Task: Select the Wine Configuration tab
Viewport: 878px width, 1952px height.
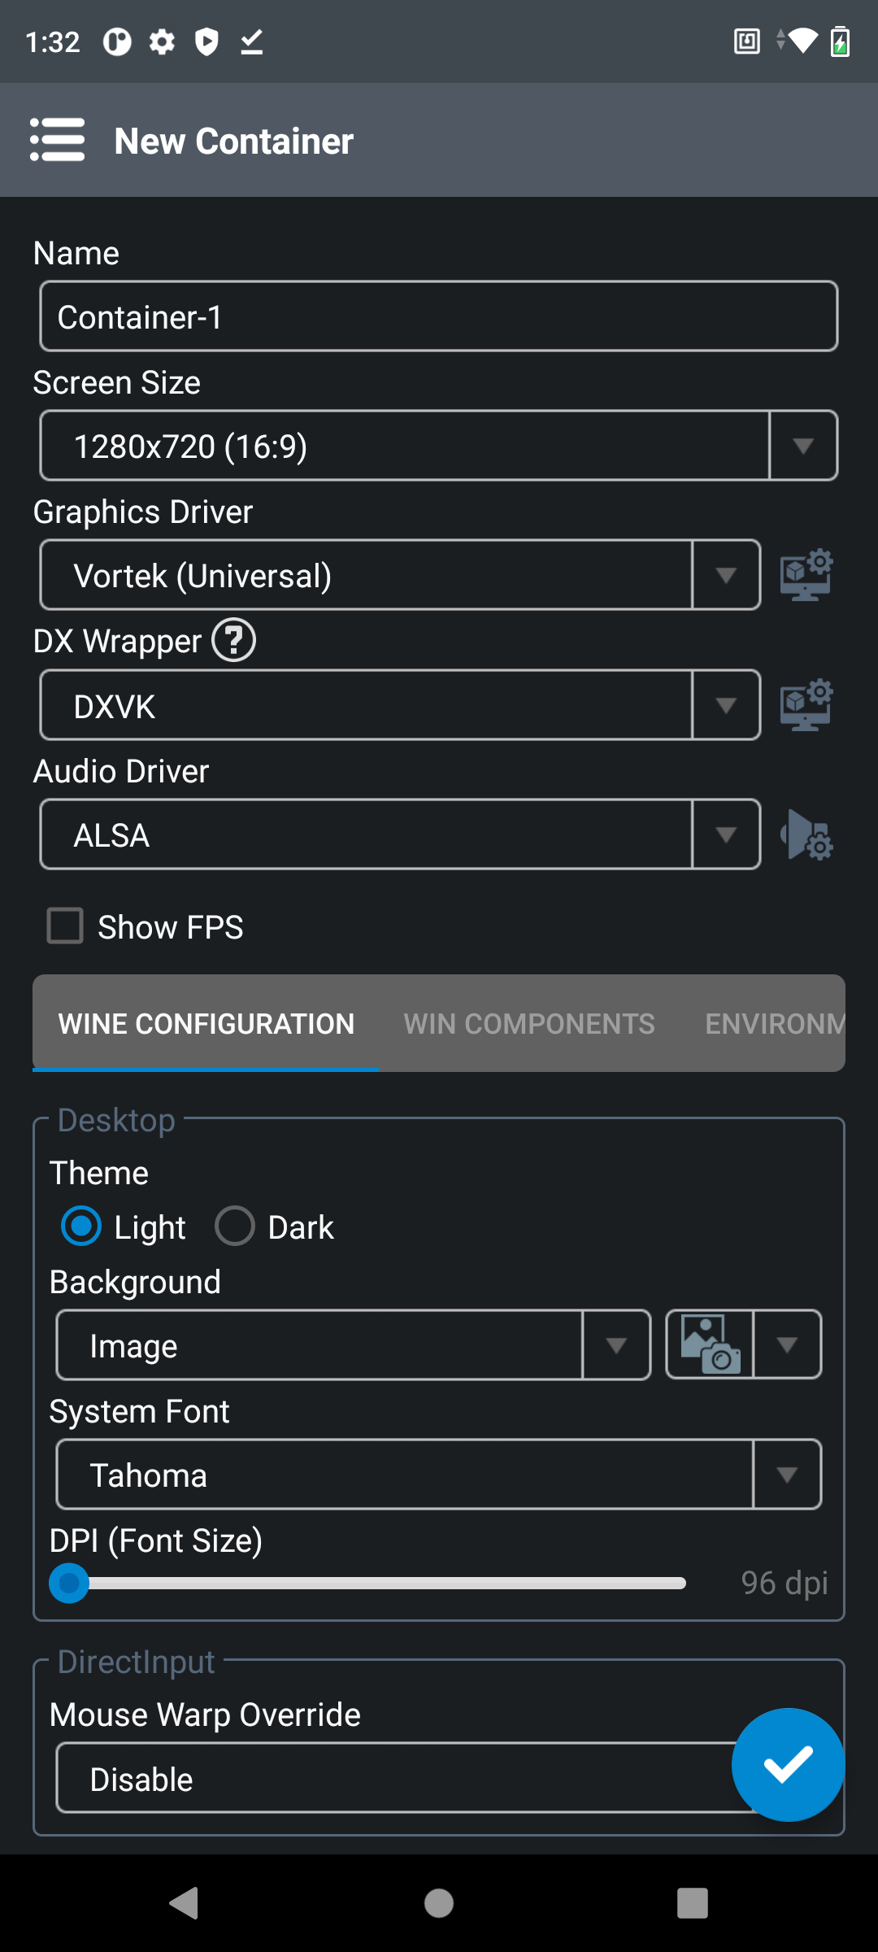Action: [206, 1023]
